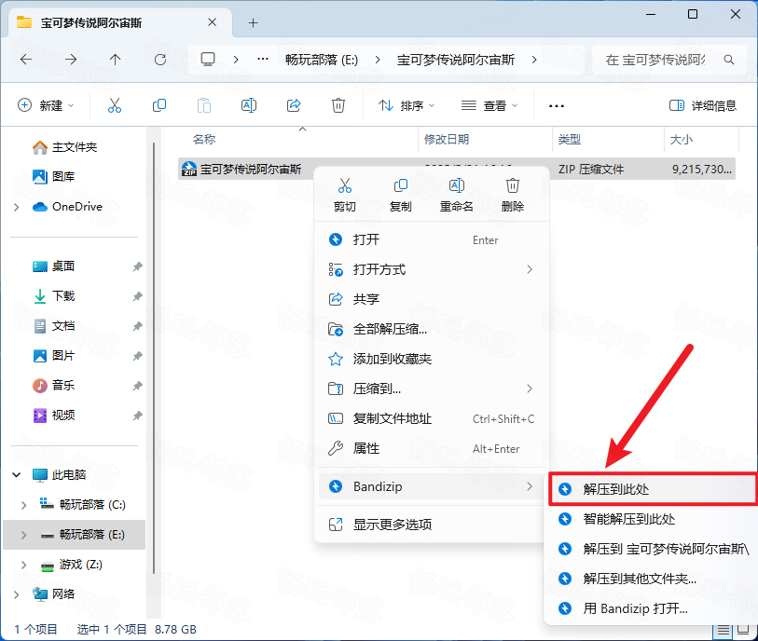Expand the 畅玩部落 (E:) drive node
758x641 pixels.
[23, 535]
